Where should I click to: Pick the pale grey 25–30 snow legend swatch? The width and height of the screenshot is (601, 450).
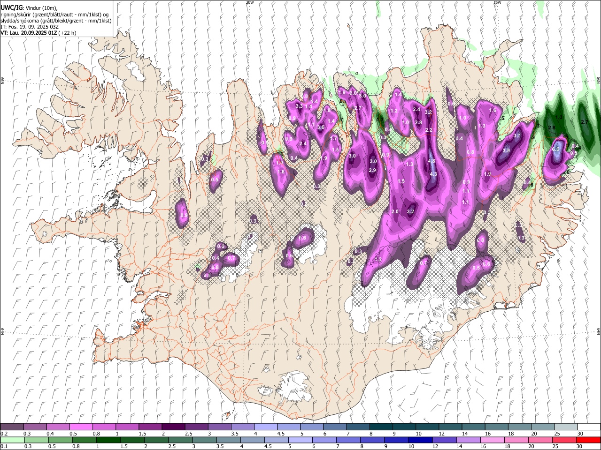(x=566, y=427)
